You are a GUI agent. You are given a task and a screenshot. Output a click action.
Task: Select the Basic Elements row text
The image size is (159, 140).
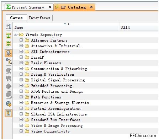pyautogui.click(x=46, y=63)
